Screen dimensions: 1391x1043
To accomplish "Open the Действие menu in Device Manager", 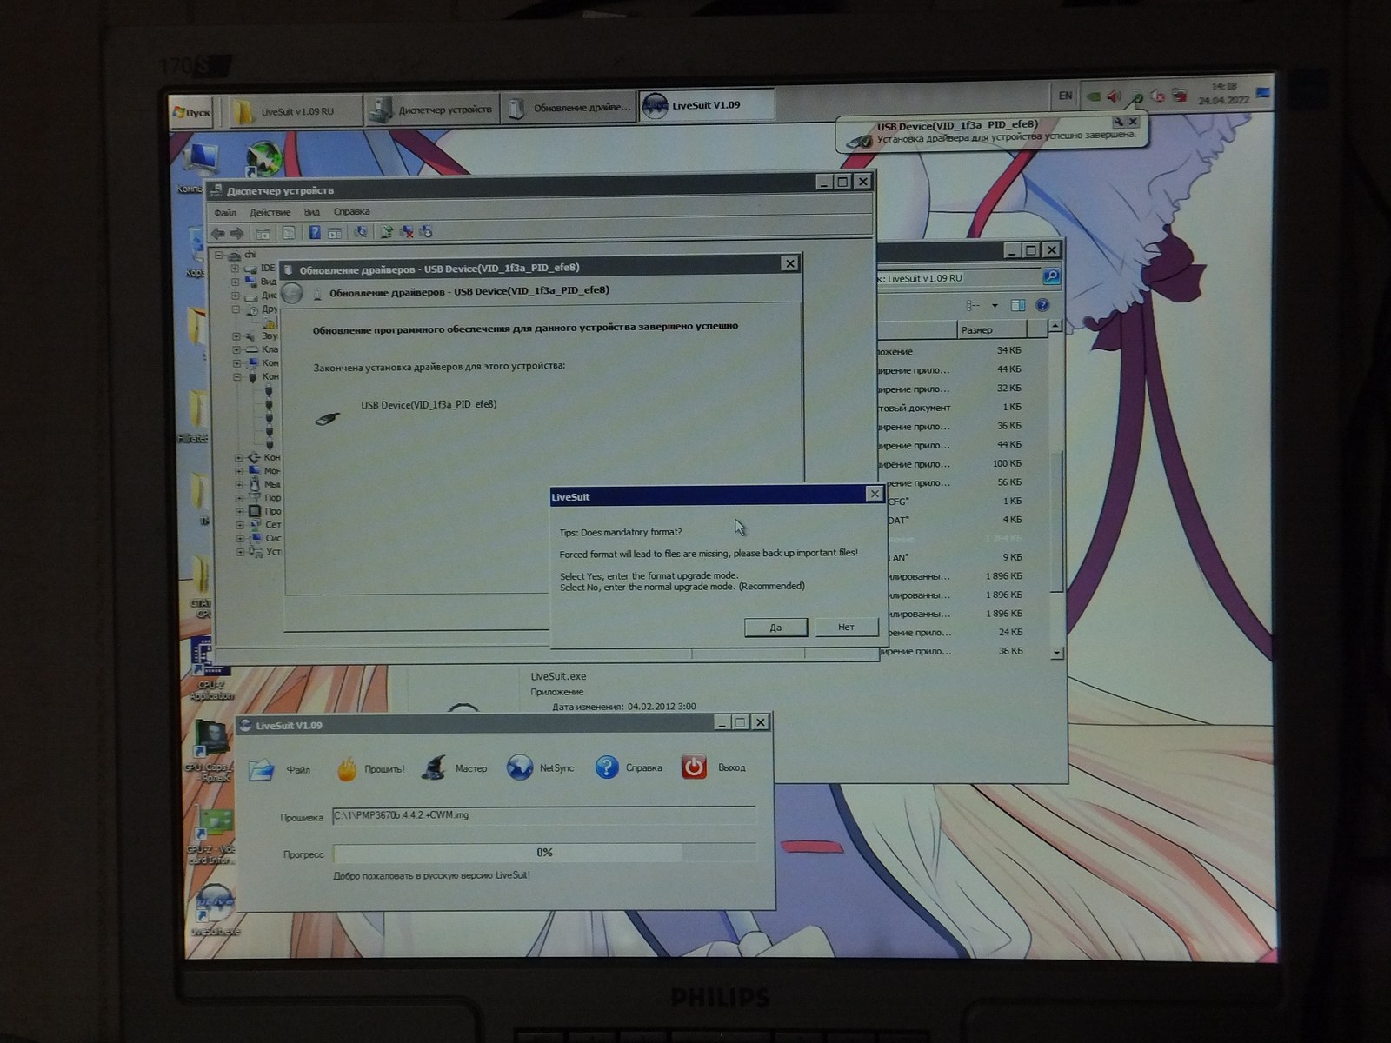I will point(270,213).
